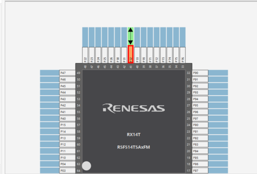Select pin P14
Image resolution: width=257 pixels, height=174 pixels.
[67, 131]
